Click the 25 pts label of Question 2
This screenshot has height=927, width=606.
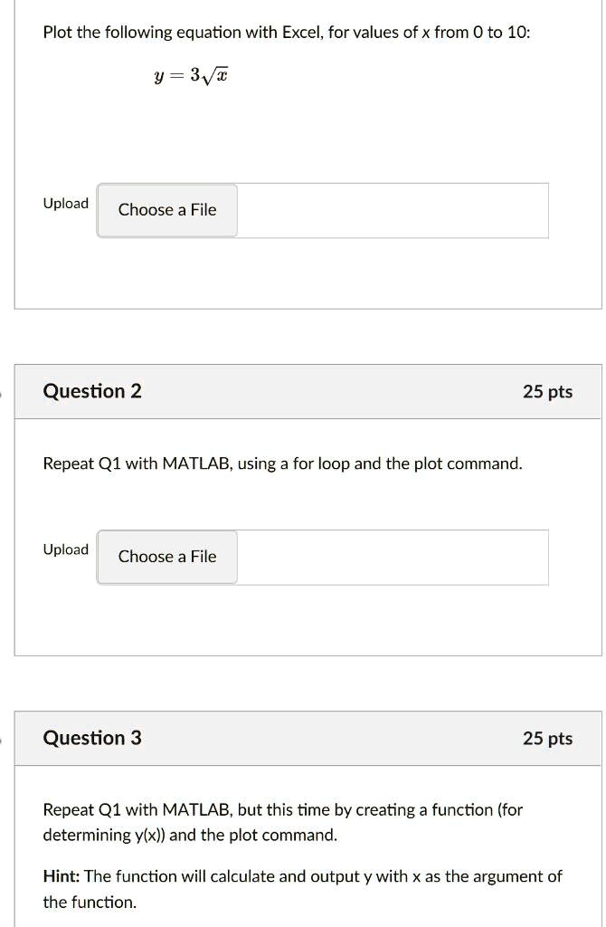pos(547,391)
